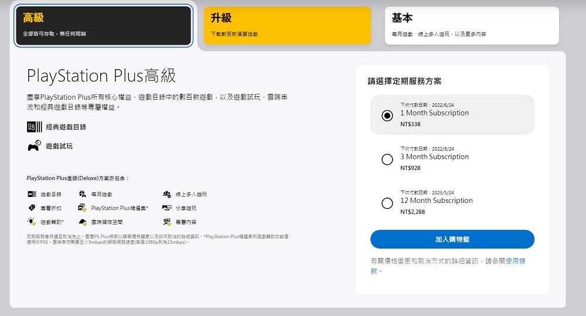Click the PlayStation Plus高級(Deluxe)方案亦包含 line

(x=78, y=178)
